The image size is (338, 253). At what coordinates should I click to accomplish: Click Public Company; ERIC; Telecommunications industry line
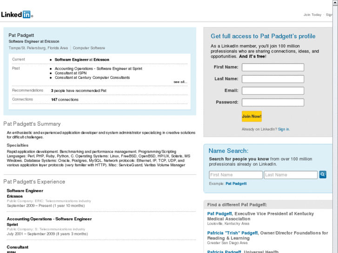[49, 201]
